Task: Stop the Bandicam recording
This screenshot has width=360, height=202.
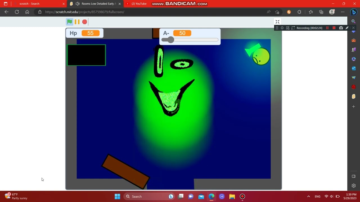Action: click(x=334, y=28)
